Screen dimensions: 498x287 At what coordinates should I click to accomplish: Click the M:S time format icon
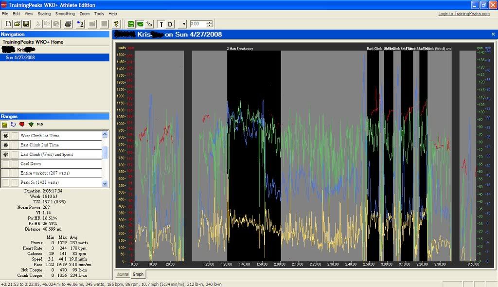[40, 124]
